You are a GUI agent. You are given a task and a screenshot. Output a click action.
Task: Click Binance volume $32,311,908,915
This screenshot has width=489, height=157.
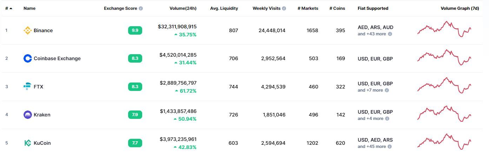coord(177,27)
